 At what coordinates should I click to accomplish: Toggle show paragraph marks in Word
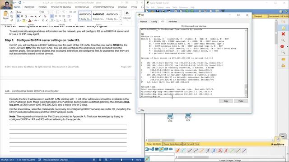(x=70, y=20)
